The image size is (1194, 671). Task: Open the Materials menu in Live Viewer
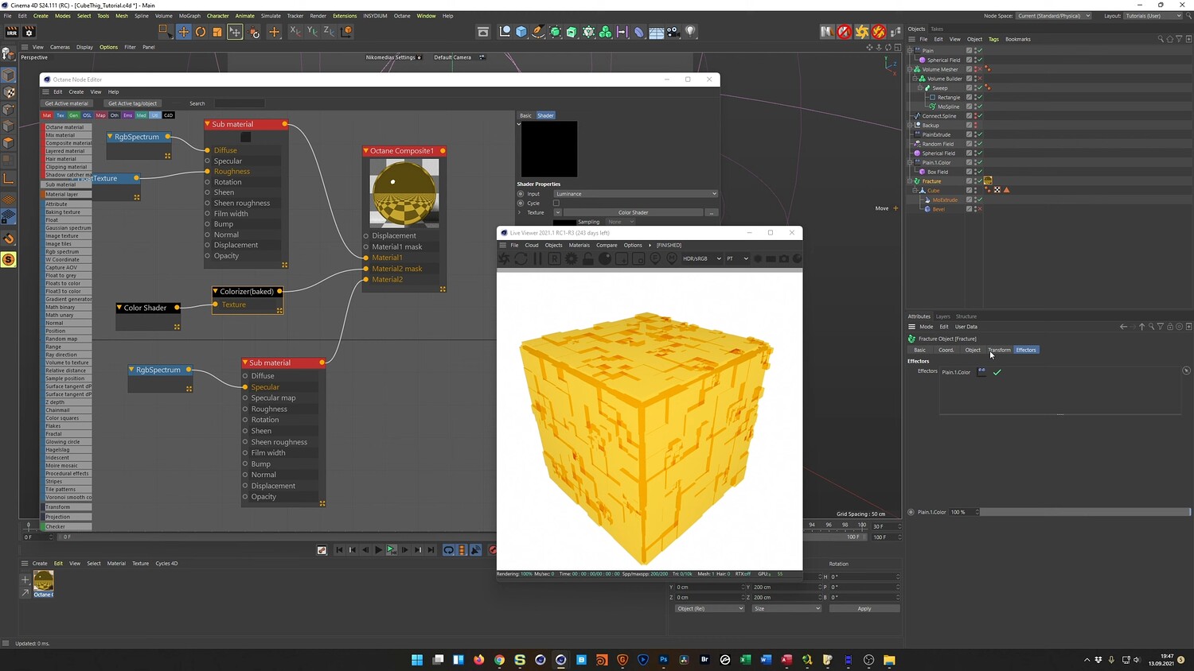pyautogui.click(x=579, y=245)
